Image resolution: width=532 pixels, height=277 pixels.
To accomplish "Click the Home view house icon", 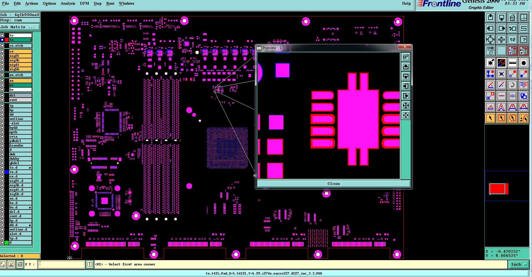I will (x=513, y=17).
